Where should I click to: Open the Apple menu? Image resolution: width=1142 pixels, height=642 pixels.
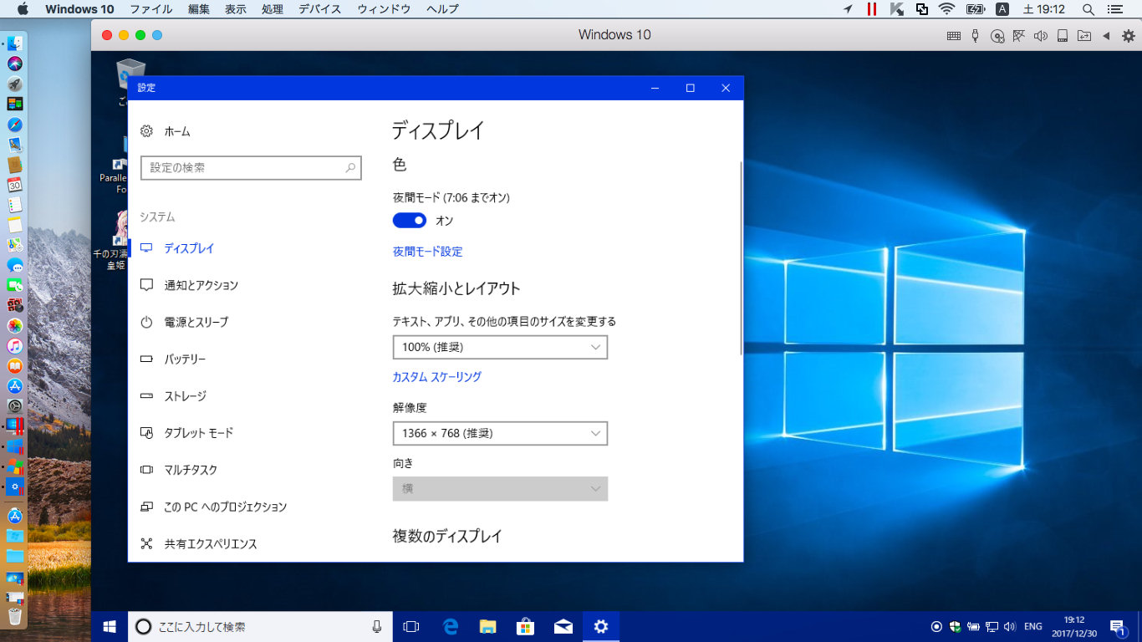coord(23,9)
